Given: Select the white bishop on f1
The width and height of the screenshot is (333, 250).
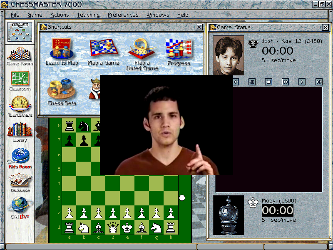Looking at the screenshot, I should coord(142,227).
